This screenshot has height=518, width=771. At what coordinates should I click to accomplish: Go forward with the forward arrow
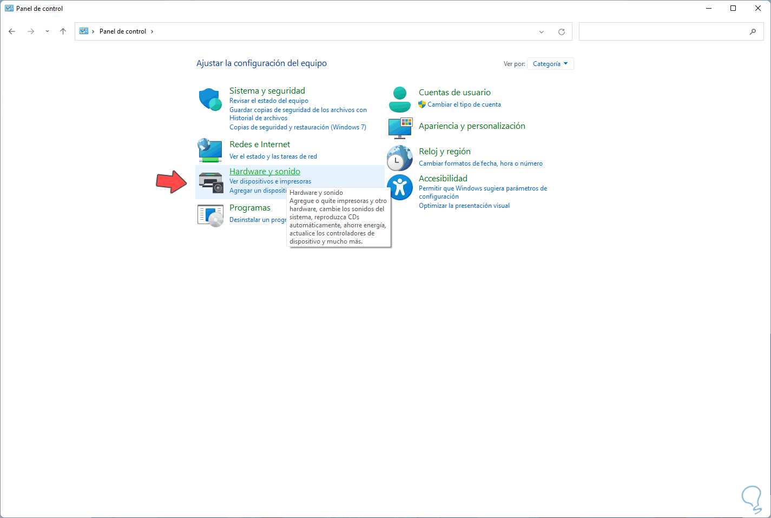[x=31, y=31]
